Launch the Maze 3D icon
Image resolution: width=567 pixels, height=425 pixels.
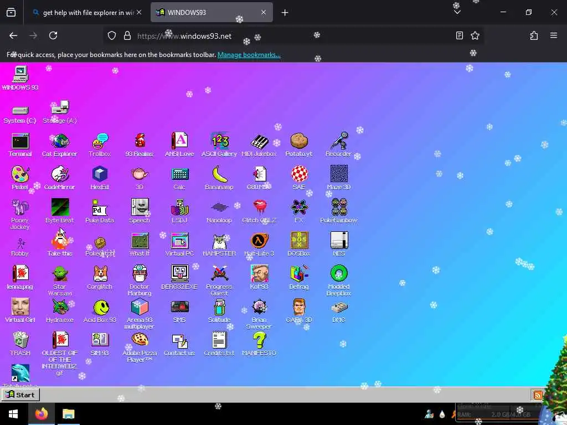tap(339, 178)
